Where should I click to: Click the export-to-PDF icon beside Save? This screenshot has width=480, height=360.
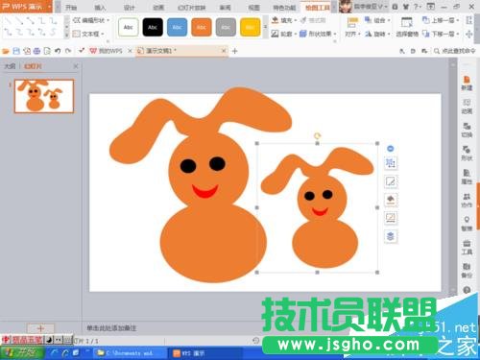(x=27, y=51)
